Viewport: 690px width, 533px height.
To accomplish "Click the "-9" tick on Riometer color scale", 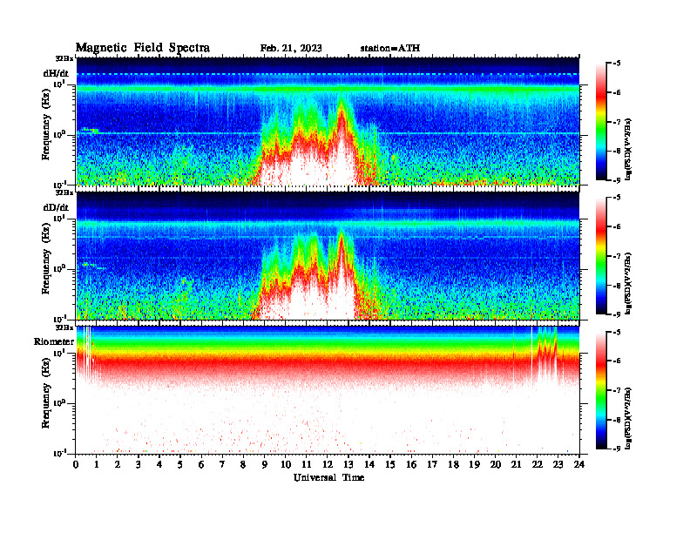I will 617,449.
